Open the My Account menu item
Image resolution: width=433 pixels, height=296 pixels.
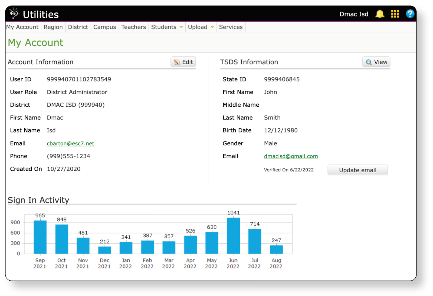[22, 27]
